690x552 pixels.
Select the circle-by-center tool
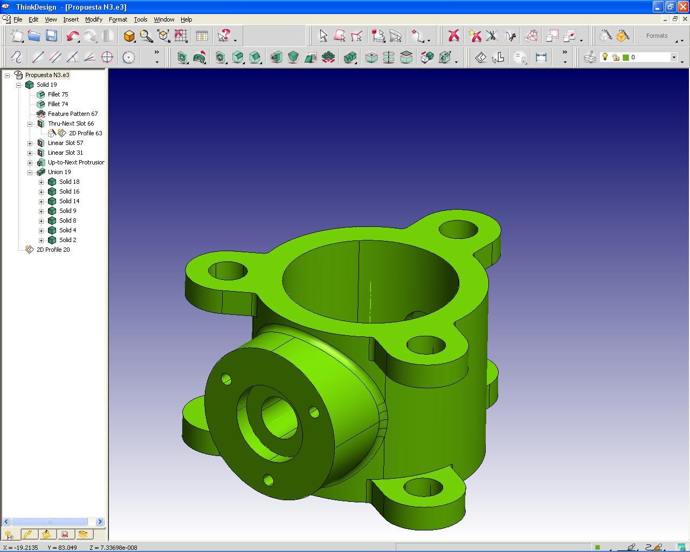pyautogui.click(x=128, y=57)
